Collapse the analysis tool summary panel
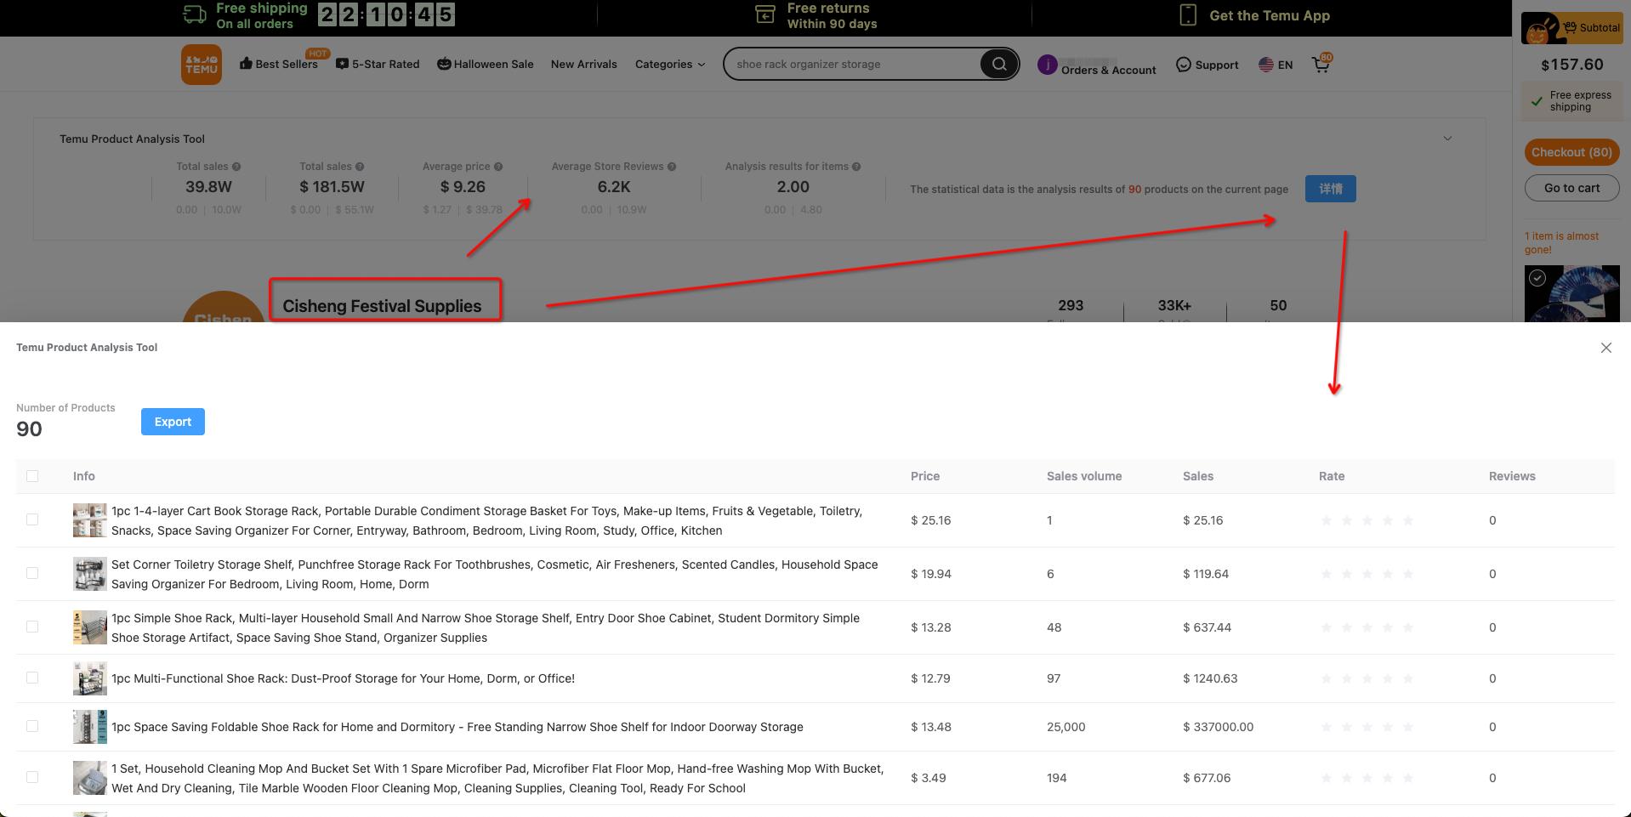This screenshot has width=1631, height=817. pos(1447,139)
